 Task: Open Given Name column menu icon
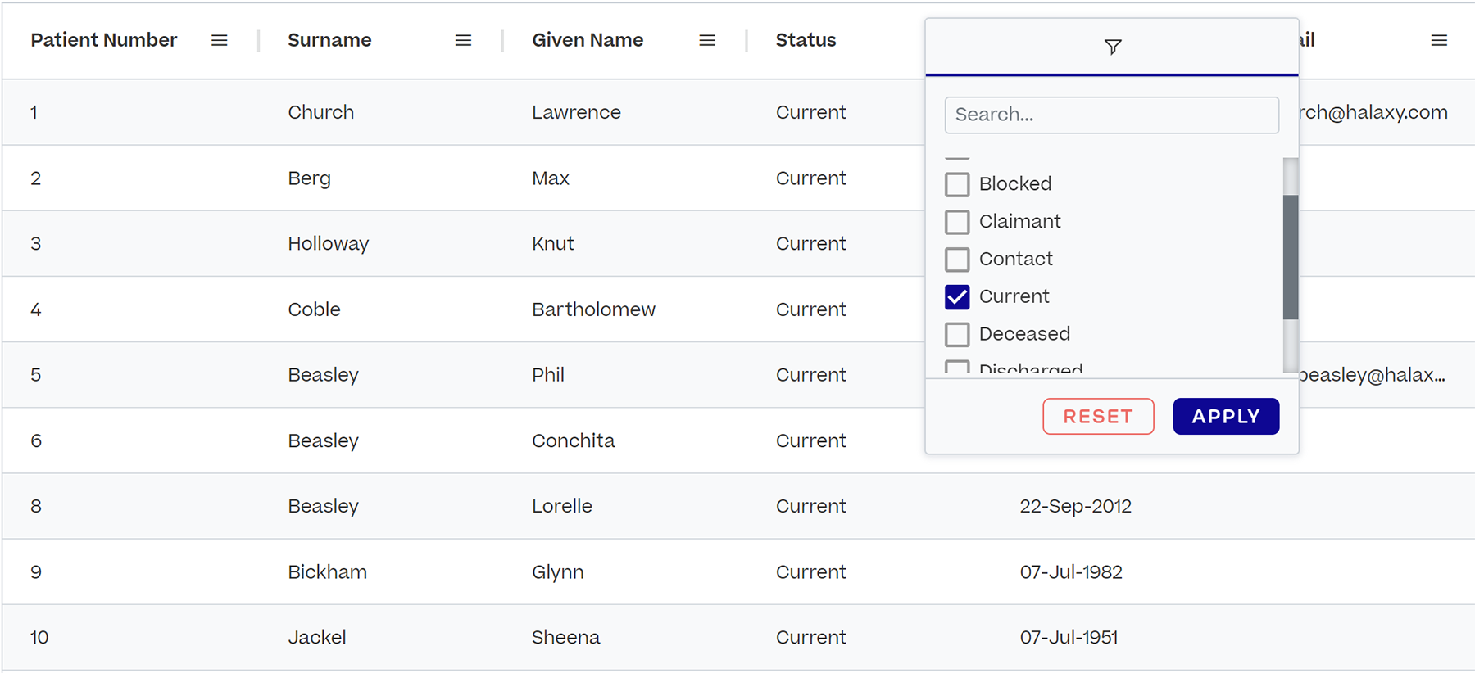[x=707, y=40]
